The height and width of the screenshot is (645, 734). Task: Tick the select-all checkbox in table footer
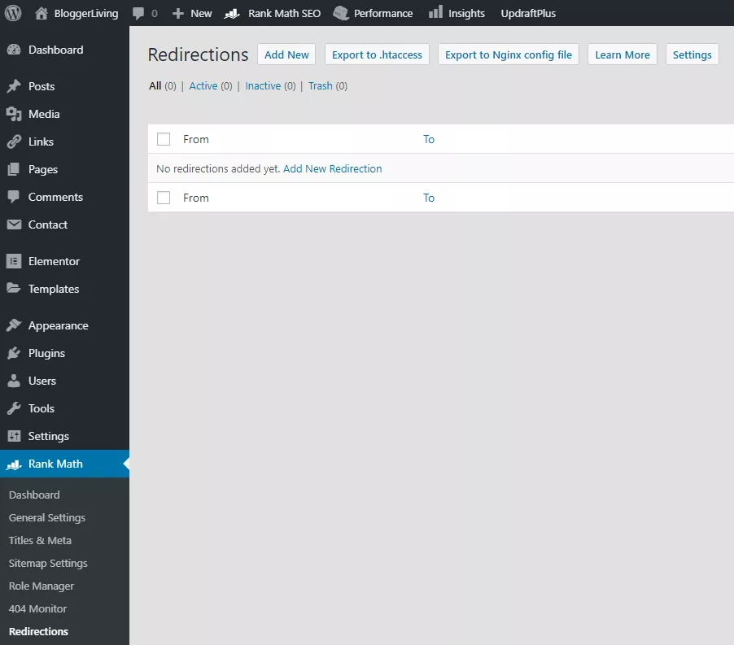point(164,198)
